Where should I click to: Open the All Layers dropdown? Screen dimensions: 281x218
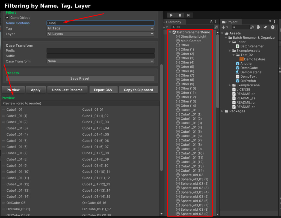click(x=100, y=34)
